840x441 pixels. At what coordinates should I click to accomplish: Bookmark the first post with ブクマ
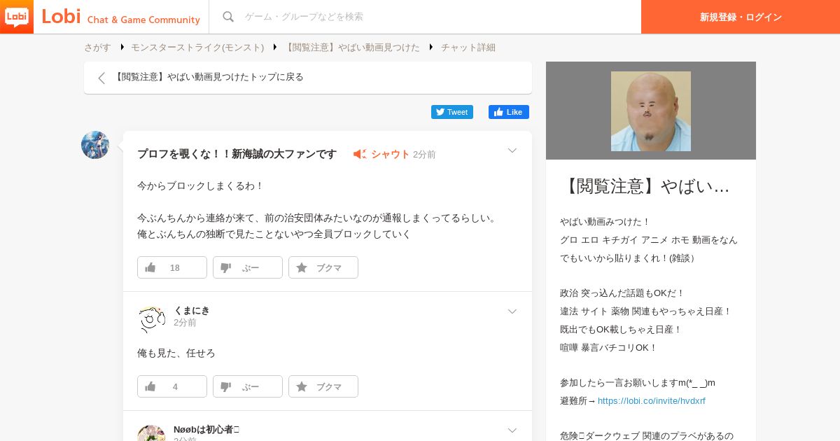pyautogui.click(x=323, y=267)
